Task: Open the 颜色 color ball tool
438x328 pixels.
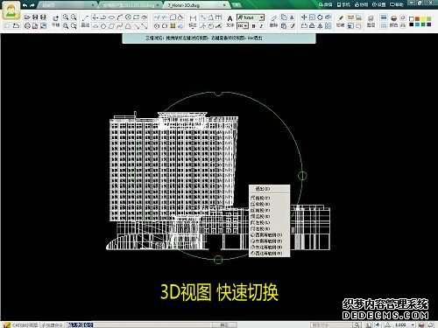Action: click(393, 21)
